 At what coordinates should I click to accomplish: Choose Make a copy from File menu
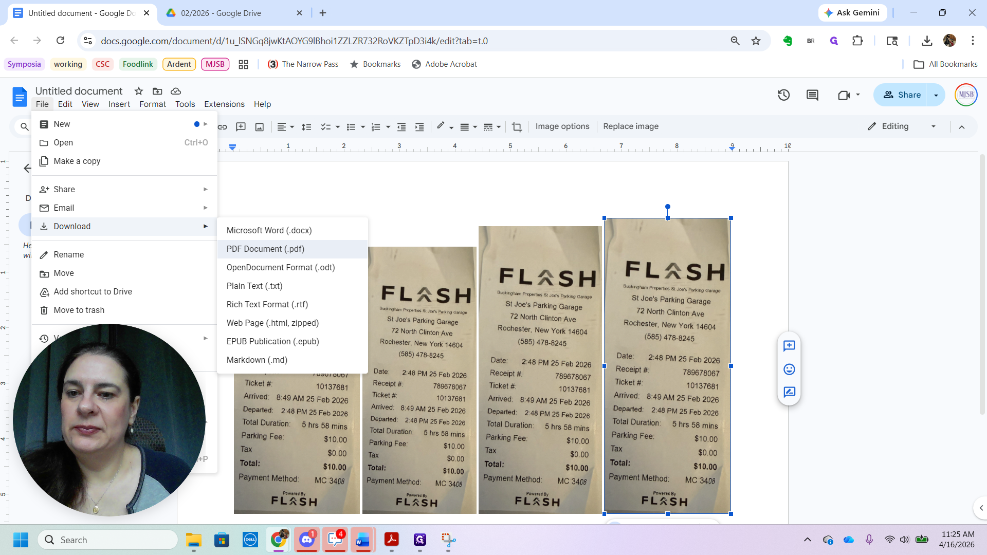click(x=77, y=161)
